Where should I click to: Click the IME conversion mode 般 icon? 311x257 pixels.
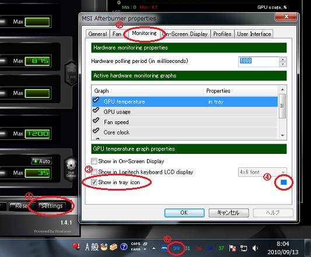95,247
